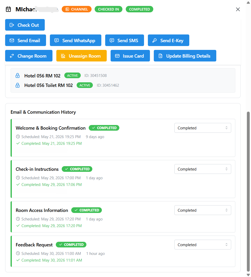Click the Send WhatsApp button
The width and height of the screenshot is (251, 277).
tap(76, 40)
